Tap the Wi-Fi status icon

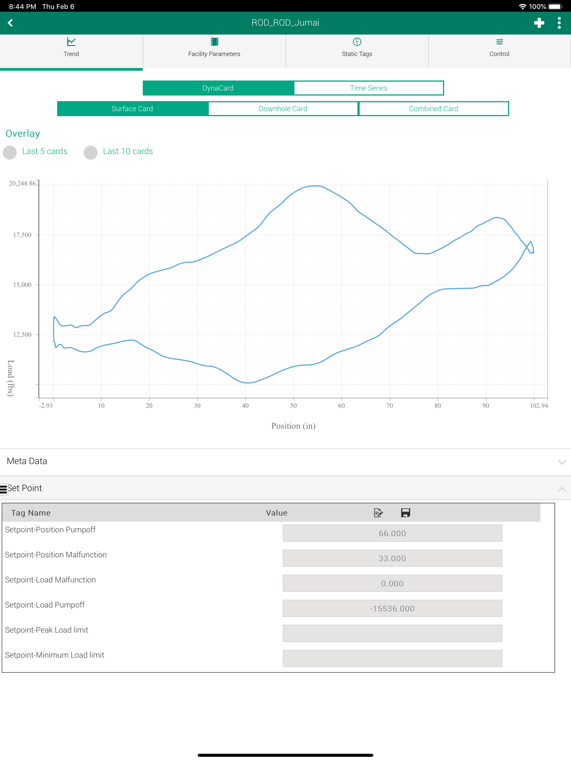[x=522, y=6]
